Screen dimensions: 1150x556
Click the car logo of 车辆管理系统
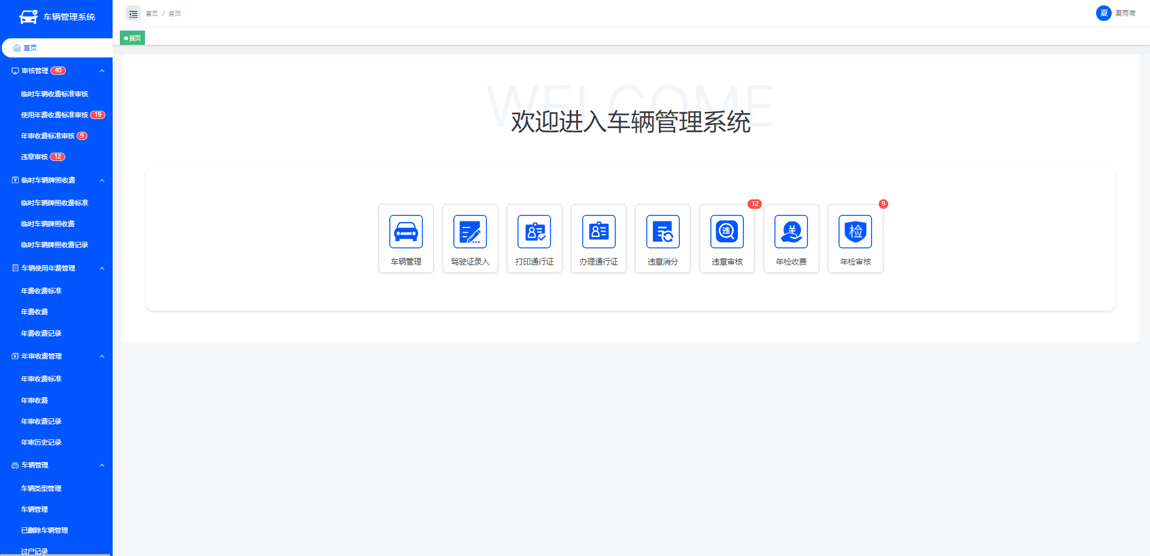(x=28, y=17)
